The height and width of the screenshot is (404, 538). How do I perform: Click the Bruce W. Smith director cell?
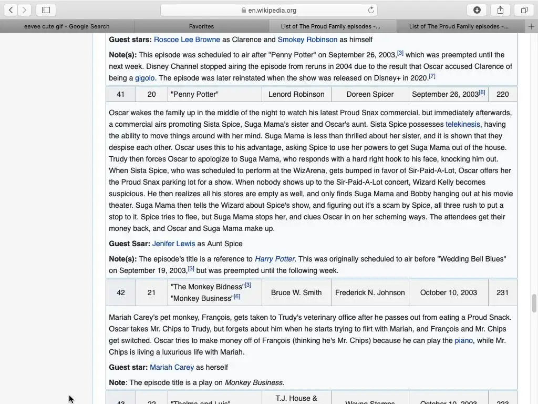pyautogui.click(x=296, y=292)
